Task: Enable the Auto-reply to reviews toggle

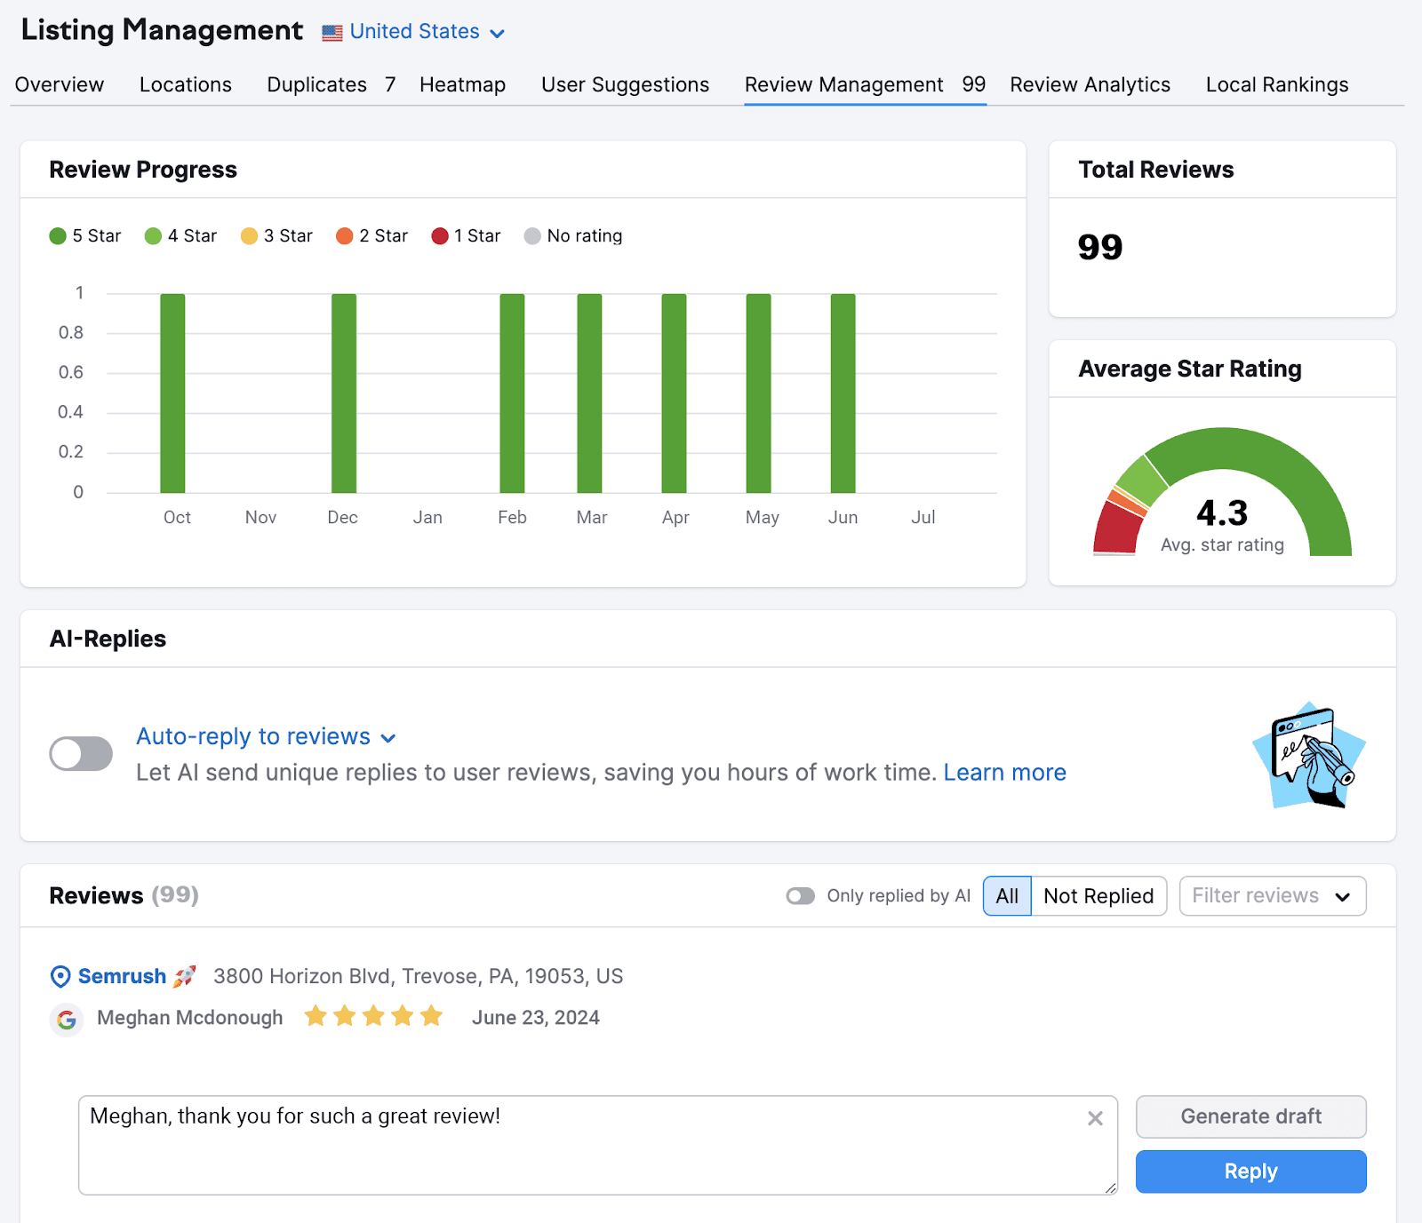Action: 80,753
